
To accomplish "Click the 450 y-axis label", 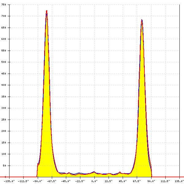I will 4,74.
